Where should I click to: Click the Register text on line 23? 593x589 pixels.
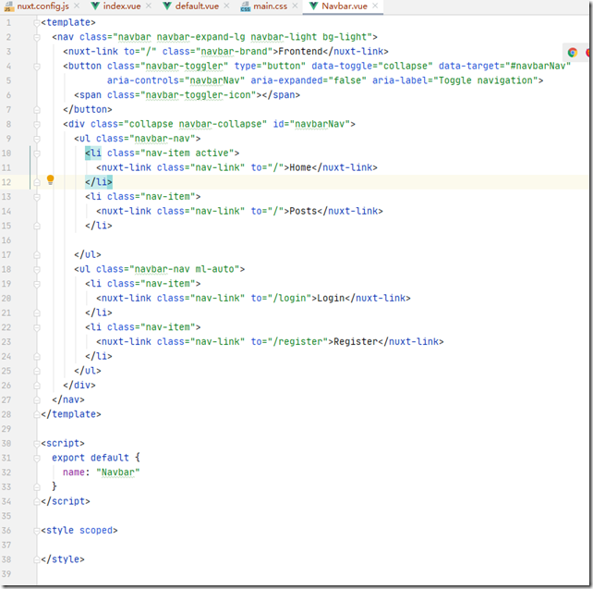[x=356, y=342]
